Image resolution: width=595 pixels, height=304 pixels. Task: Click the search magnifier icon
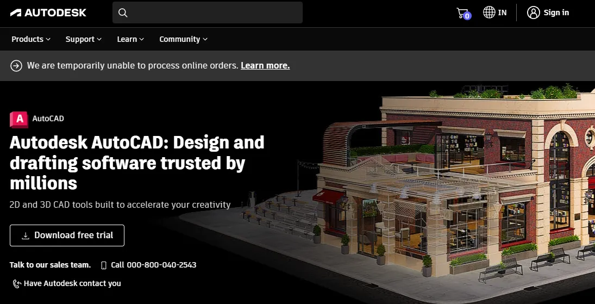tap(123, 13)
